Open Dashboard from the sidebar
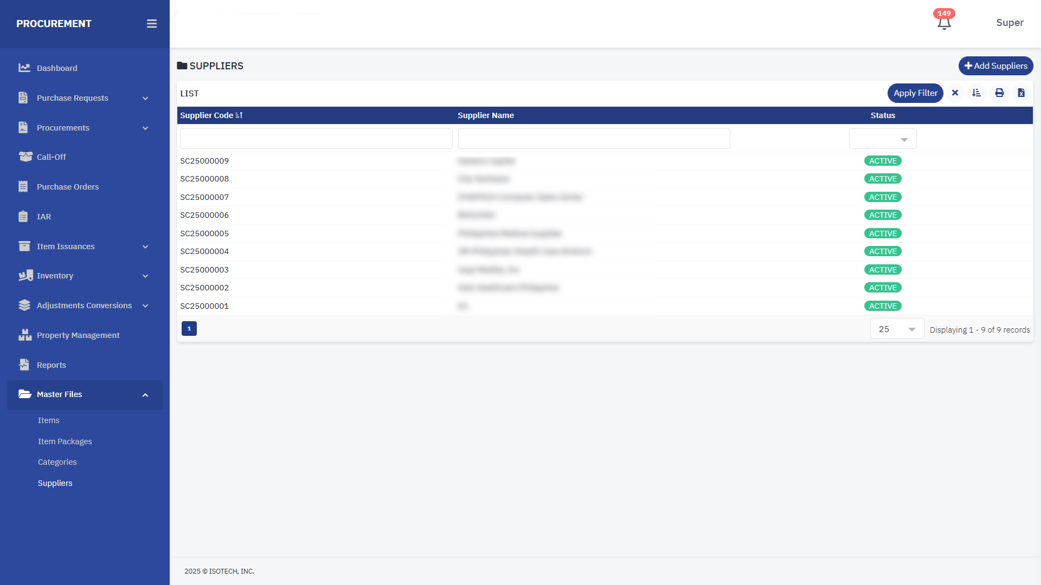The image size is (1041, 585). (57, 68)
